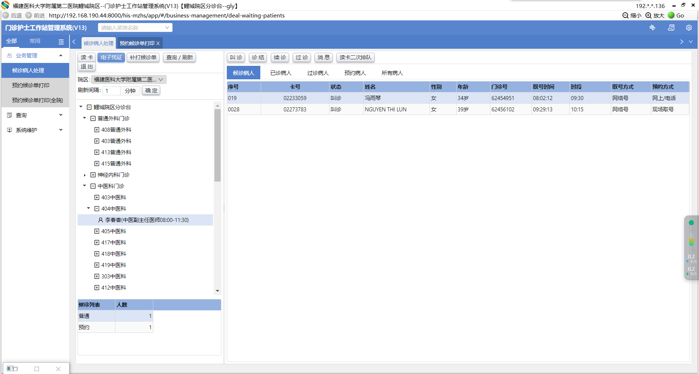Click the department tree scrollbar thumb

[218, 145]
